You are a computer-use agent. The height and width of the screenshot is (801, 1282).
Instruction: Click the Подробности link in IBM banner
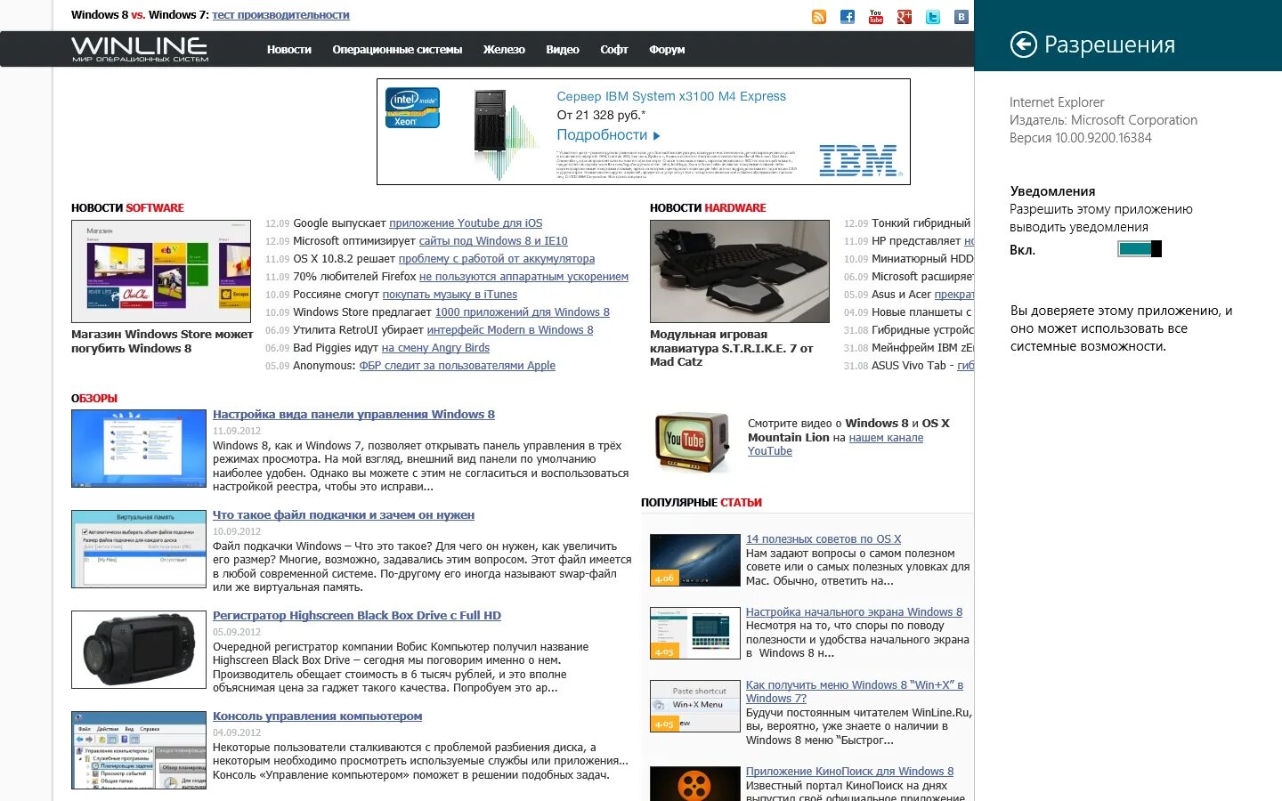[x=609, y=135]
